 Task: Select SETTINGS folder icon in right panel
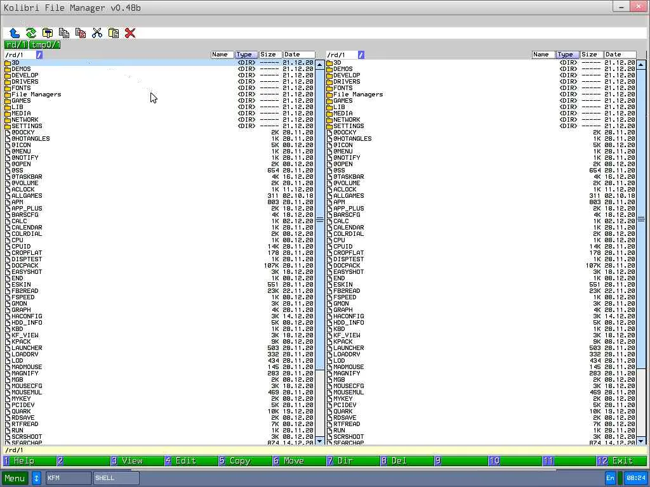click(x=329, y=126)
